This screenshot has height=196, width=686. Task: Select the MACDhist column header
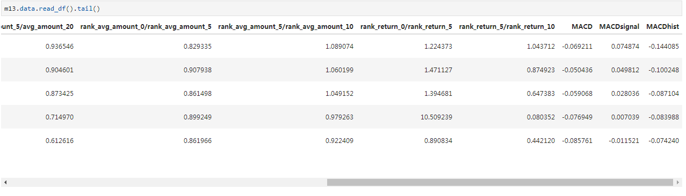(663, 26)
